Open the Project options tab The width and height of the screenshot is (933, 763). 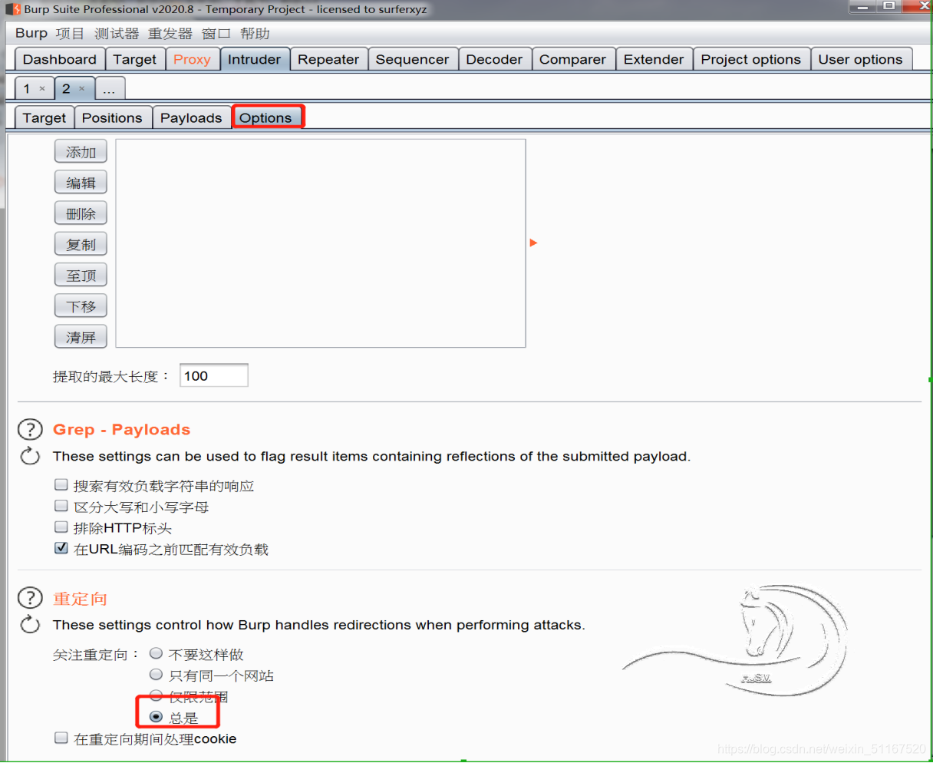tap(751, 59)
